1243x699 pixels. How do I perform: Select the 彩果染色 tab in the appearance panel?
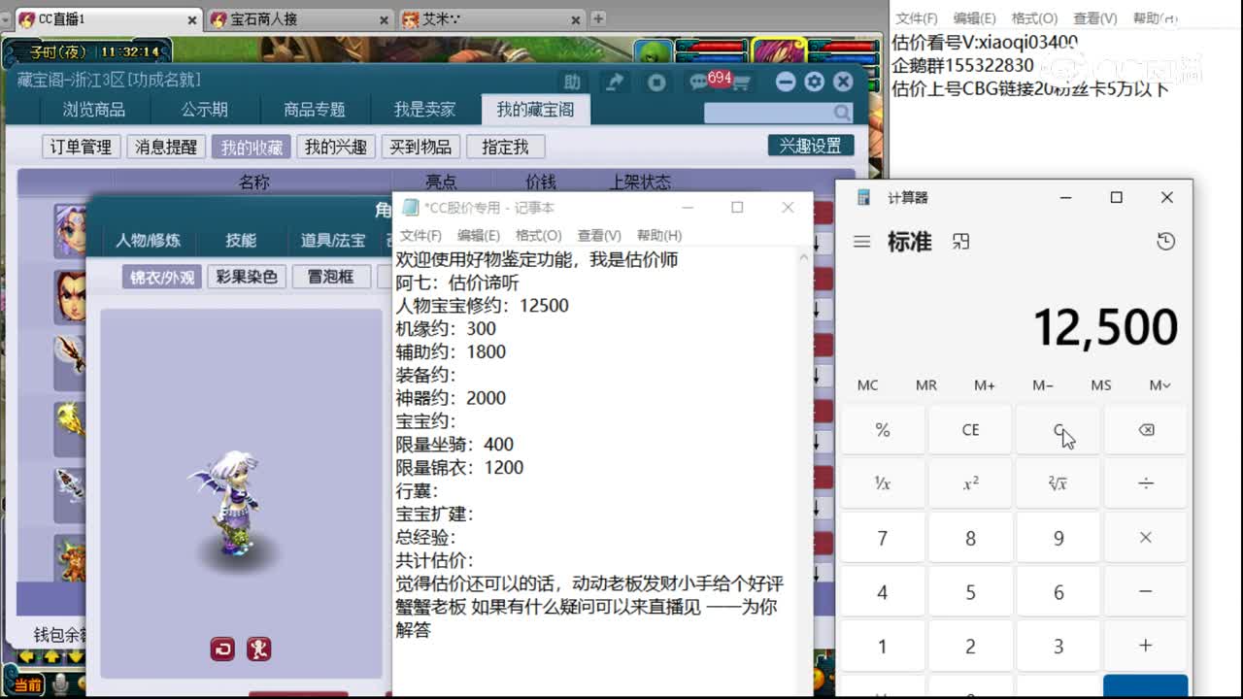tap(247, 277)
